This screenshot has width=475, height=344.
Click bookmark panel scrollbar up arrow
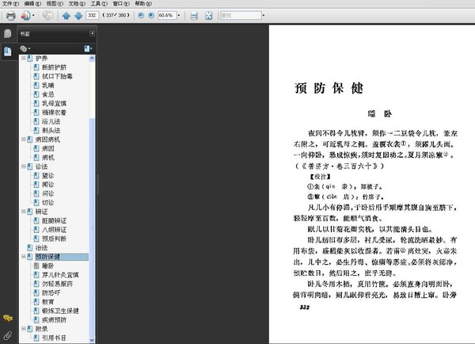[92, 59]
